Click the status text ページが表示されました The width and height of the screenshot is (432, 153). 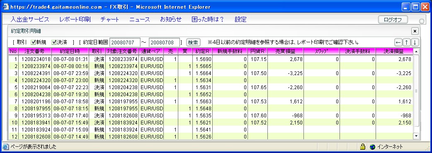[33, 147]
